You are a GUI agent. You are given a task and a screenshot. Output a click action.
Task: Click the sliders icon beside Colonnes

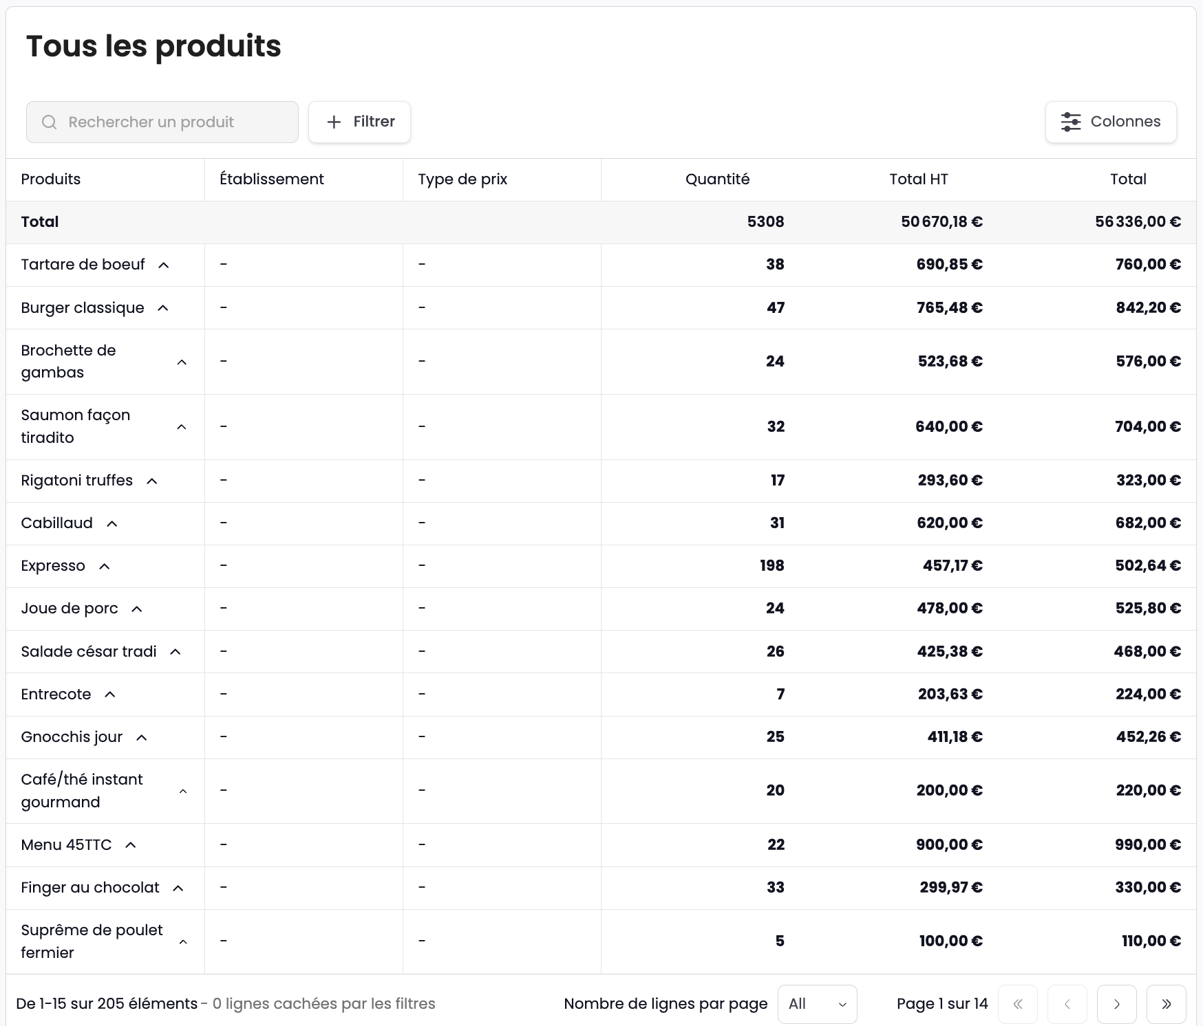[1070, 122]
